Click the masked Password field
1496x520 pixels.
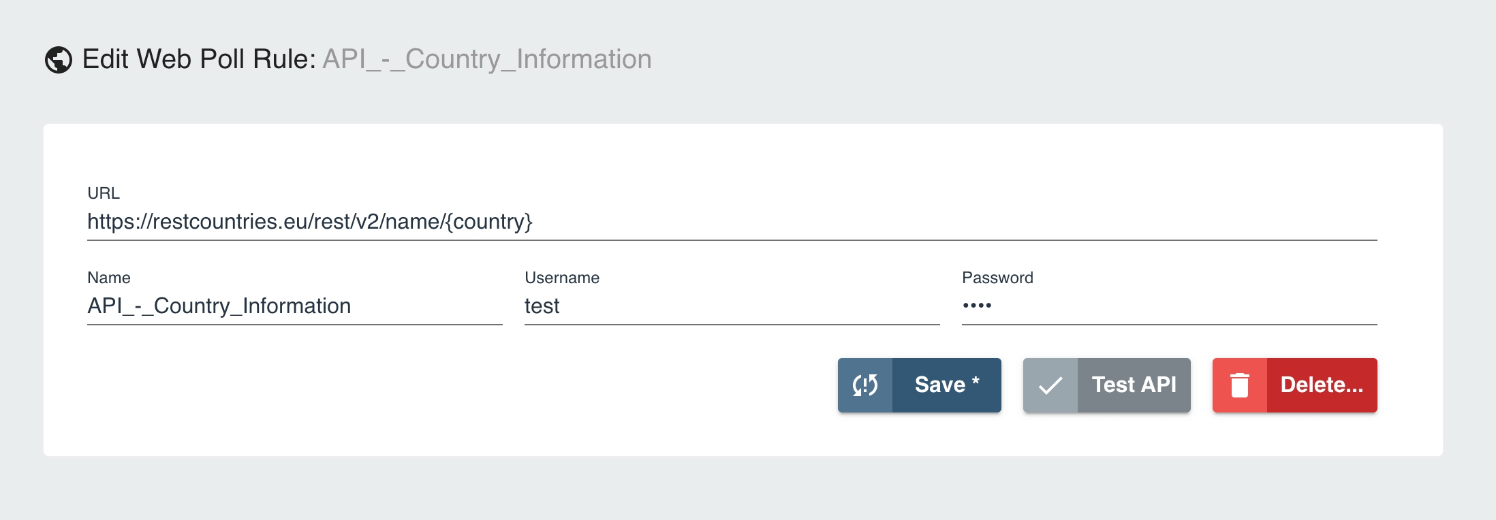click(1169, 306)
